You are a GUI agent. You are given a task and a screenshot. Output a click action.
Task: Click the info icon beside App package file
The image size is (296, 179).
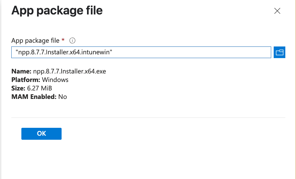(x=73, y=41)
